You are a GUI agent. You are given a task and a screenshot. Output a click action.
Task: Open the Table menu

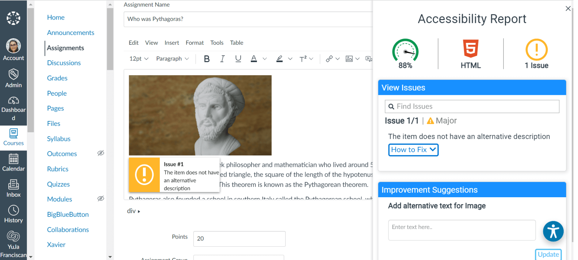click(x=236, y=43)
